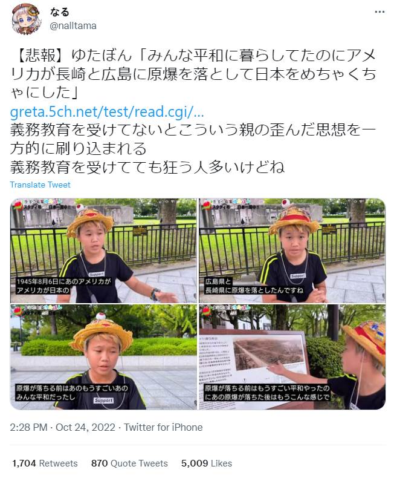Click the tweet text starting with 【悲報】
Image resolution: width=397 pixels, height=478 pixels.
(193, 74)
